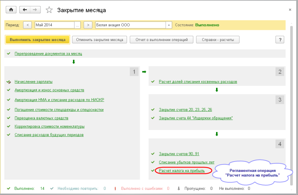Expand the organization dropdown list

[x=169, y=25]
